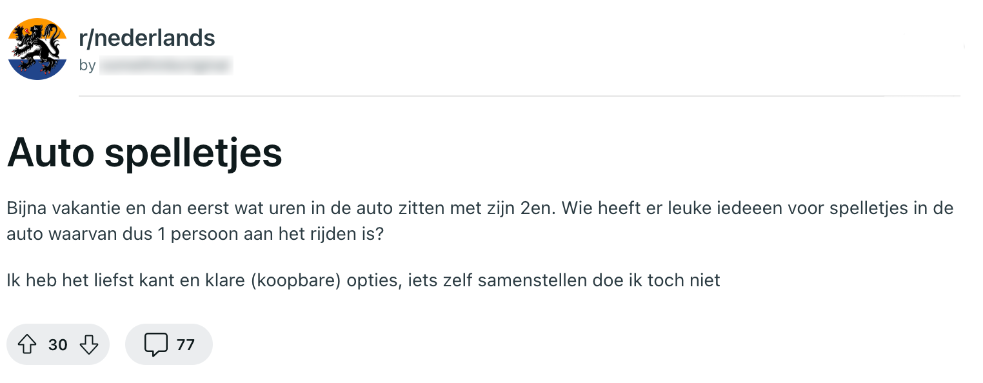
Task: Click the paragraph starting Ik heb het liefst
Action: [x=363, y=280]
